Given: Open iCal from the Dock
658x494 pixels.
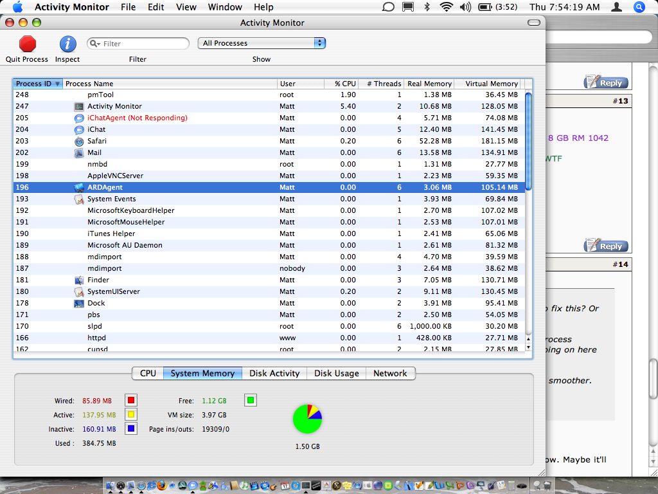Looking at the screenshot, I should (285, 486).
